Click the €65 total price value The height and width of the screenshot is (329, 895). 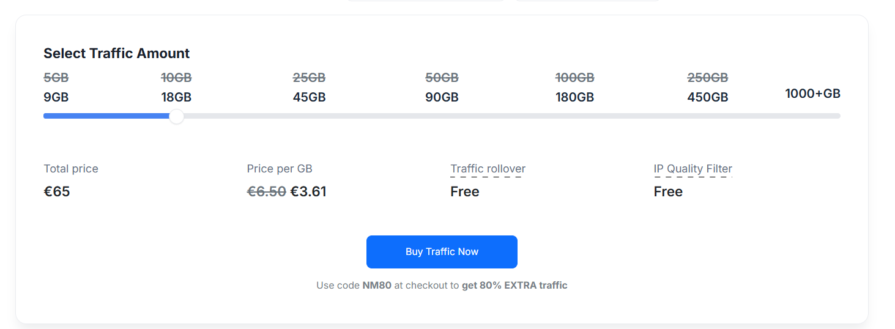pyautogui.click(x=57, y=191)
